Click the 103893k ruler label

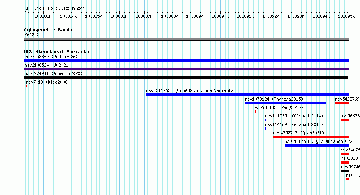[296, 16]
